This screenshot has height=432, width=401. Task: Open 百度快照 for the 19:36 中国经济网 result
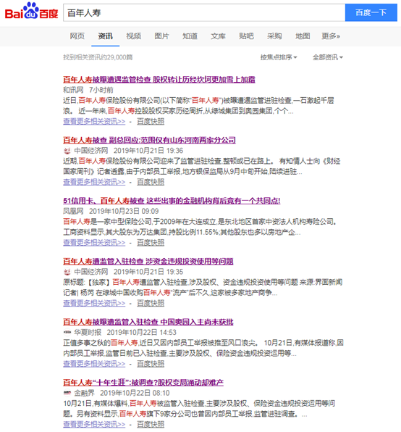click(151, 182)
